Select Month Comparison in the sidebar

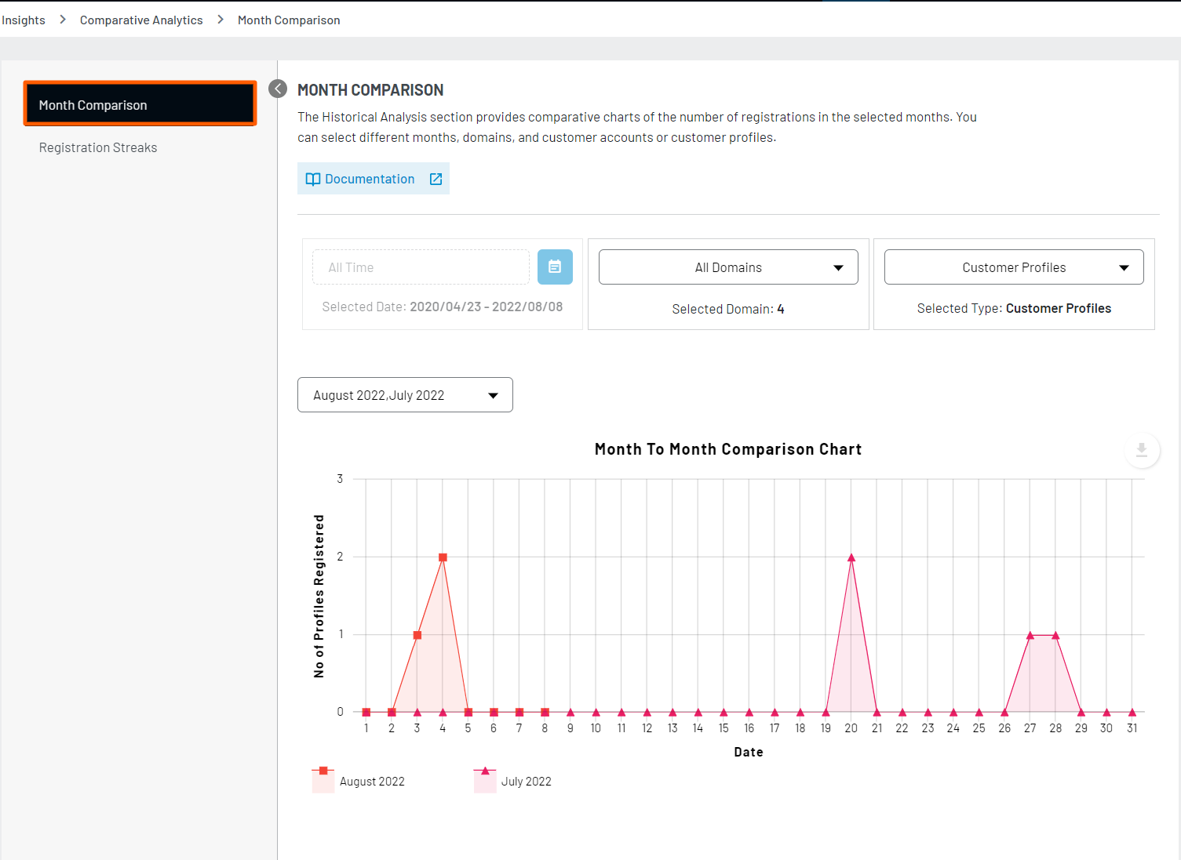tap(140, 104)
